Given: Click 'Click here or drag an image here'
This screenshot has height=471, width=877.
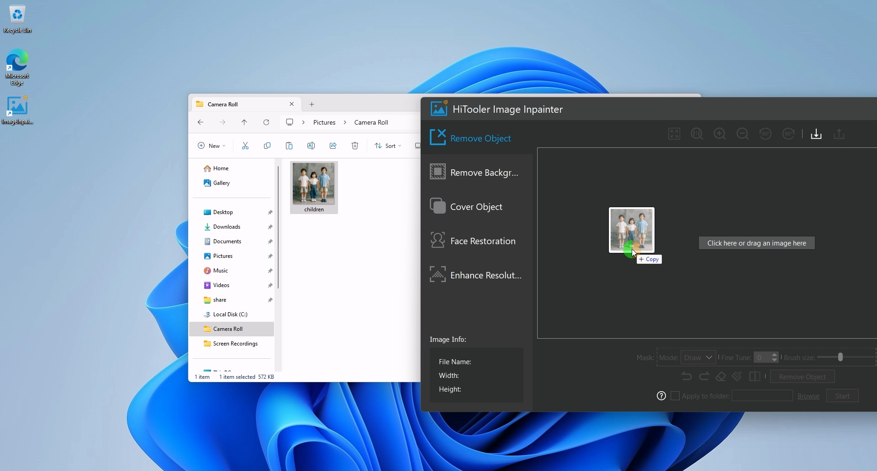Looking at the screenshot, I should click(756, 243).
